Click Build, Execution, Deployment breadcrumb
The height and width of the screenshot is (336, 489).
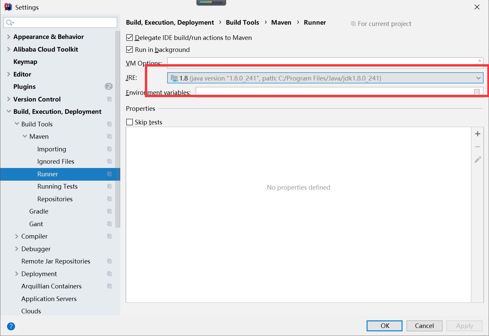[x=170, y=22]
